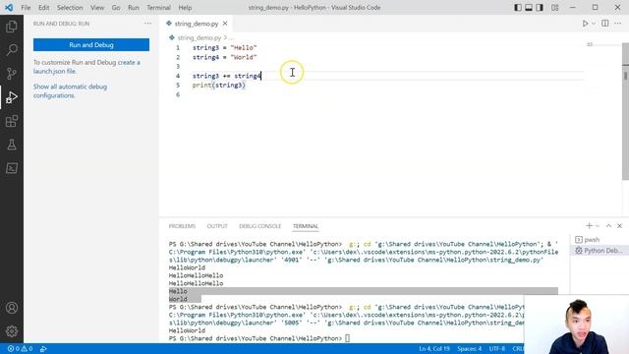This screenshot has height=354, width=629.
Task: Click UTF-8 encoding status
Action: pos(497,349)
